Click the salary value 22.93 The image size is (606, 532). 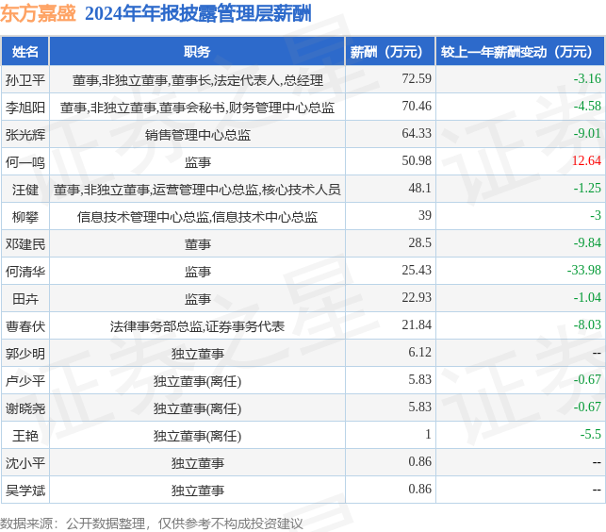tap(417, 297)
